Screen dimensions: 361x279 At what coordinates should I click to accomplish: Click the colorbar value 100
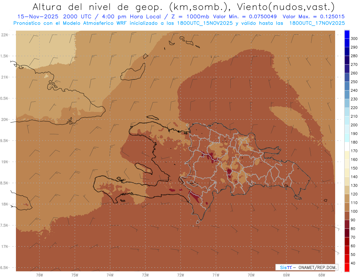tap(354, 211)
